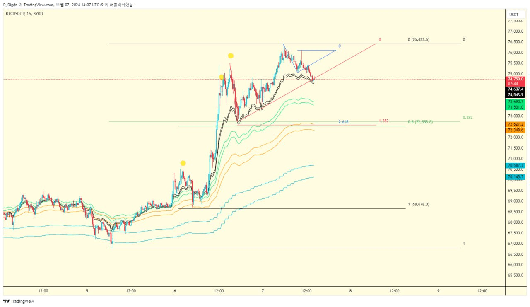Select the black 74,543.9 price tag
This screenshot has width=530, height=307.
point(515,95)
